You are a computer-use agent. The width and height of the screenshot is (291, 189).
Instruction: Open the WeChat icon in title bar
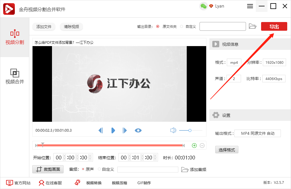click(x=203, y=6)
